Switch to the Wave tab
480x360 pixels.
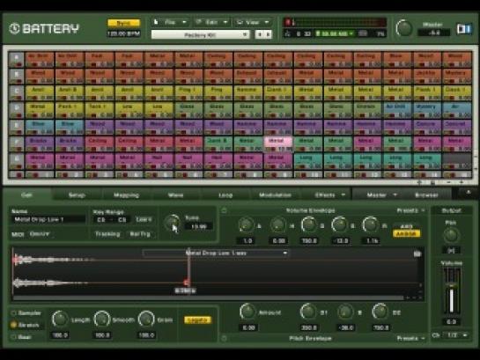(175, 195)
